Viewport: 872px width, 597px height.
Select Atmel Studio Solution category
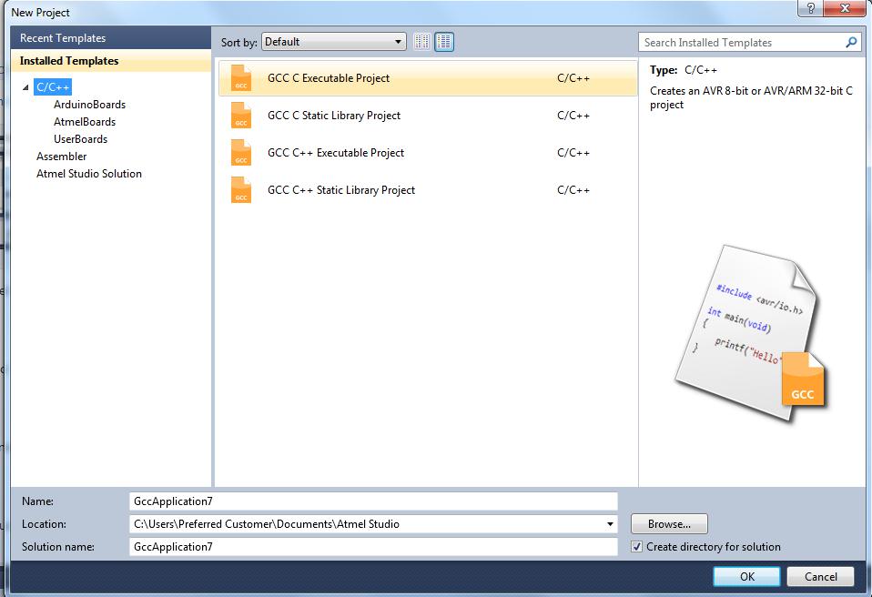(89, 174)
